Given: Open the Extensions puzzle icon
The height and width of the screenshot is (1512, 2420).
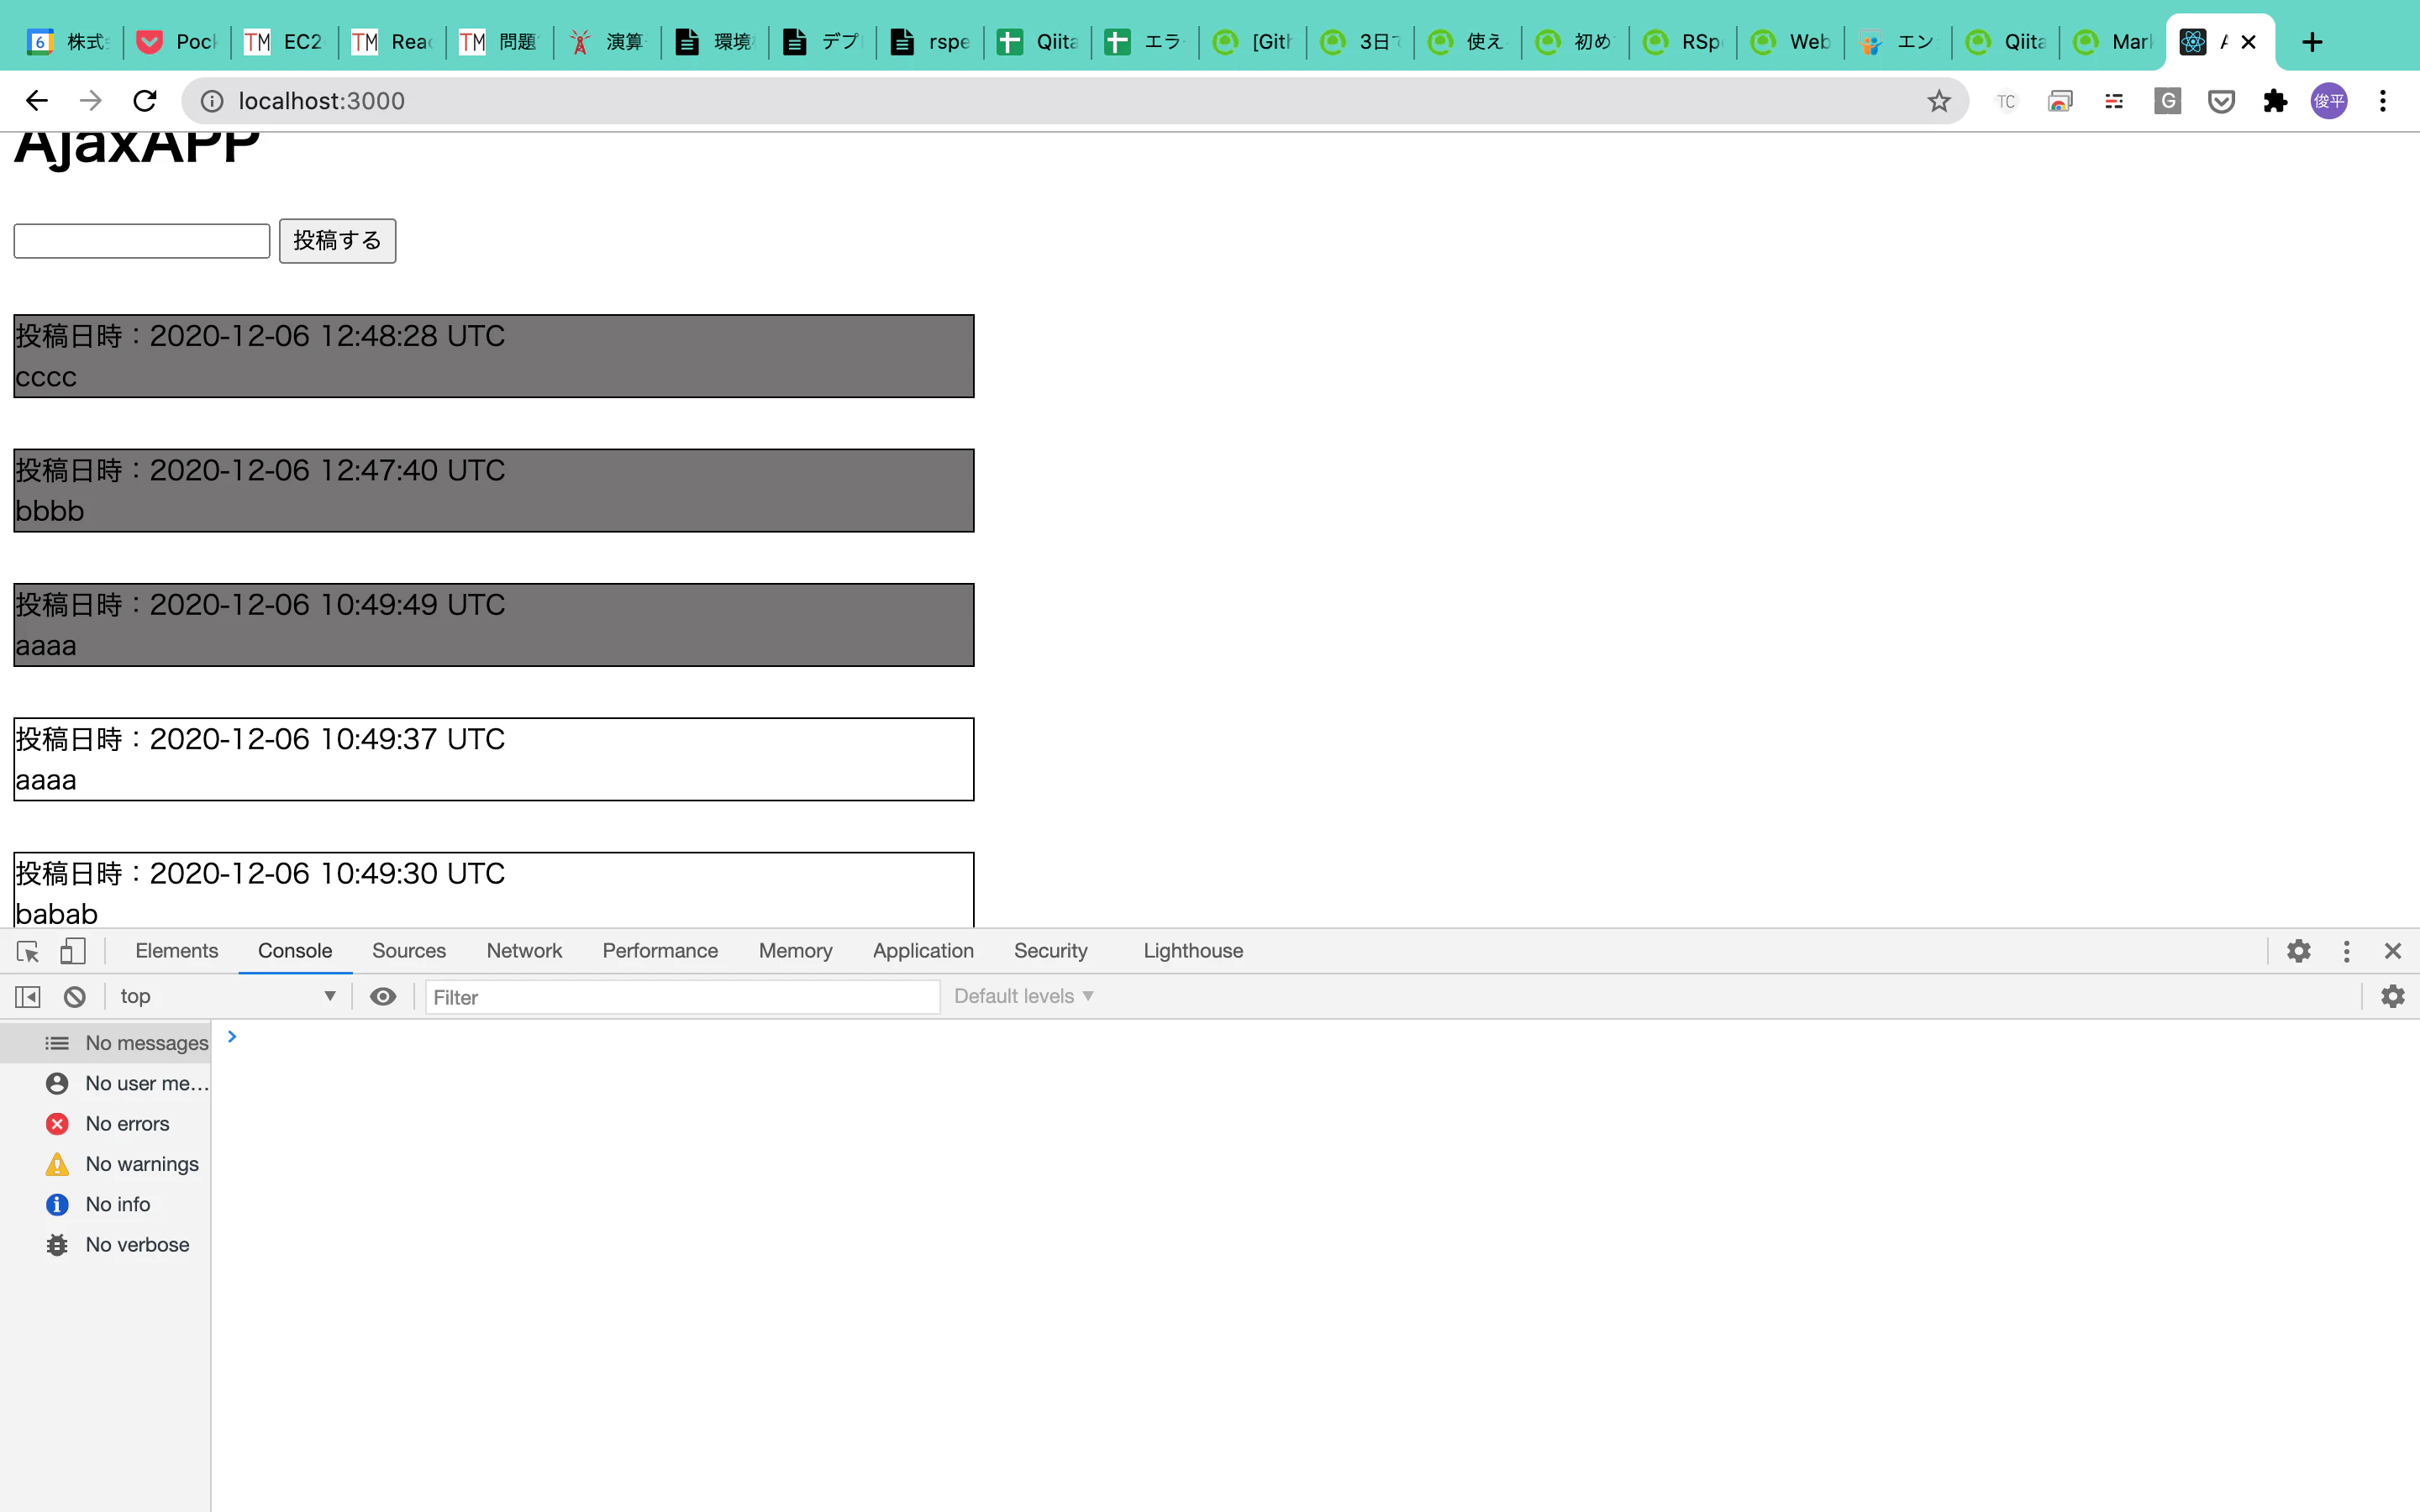Looking at the screenshot, I should [x=2275, y=101].
